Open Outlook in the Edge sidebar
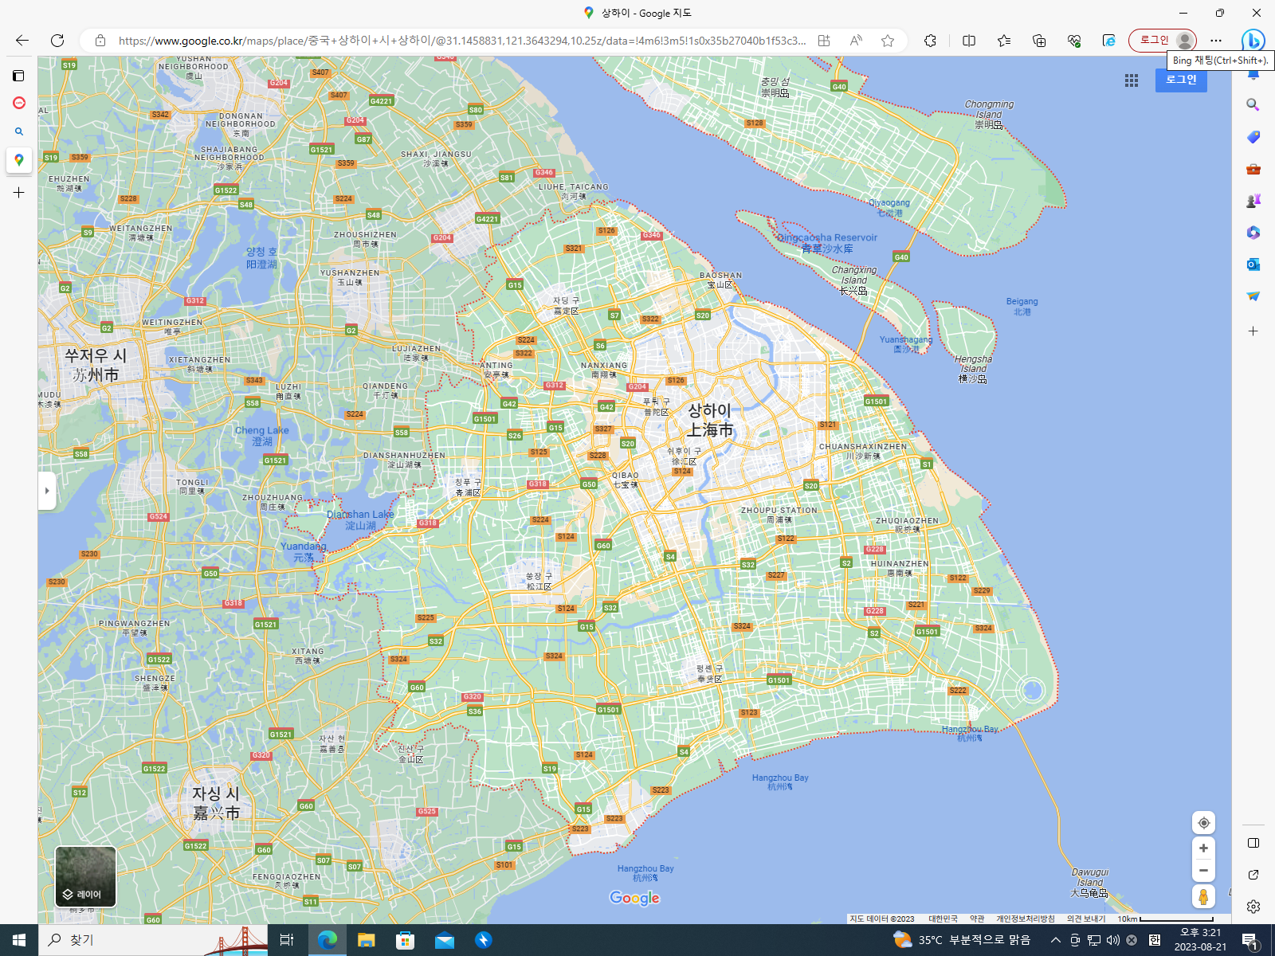1275x956 pixels. 1253,264
